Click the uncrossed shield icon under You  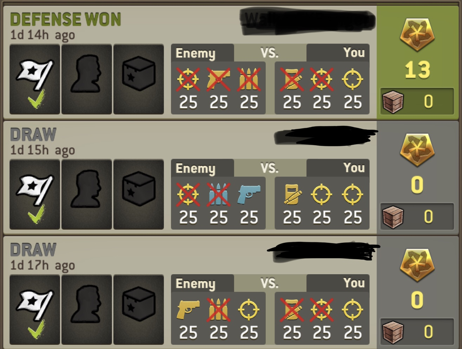point(292,195)
